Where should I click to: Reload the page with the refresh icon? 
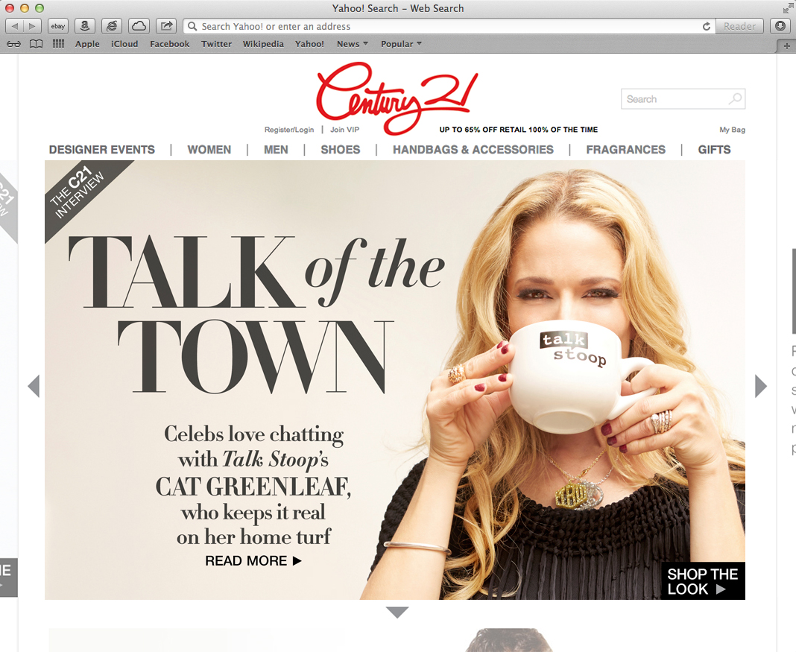(x=706, y=26)
